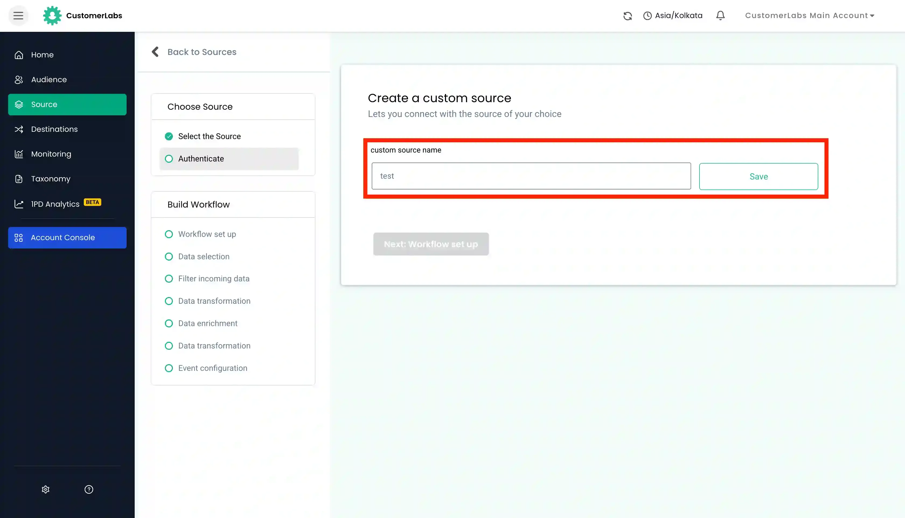Click the Workflow set up label
905x518 pixels.
point(207,234)
